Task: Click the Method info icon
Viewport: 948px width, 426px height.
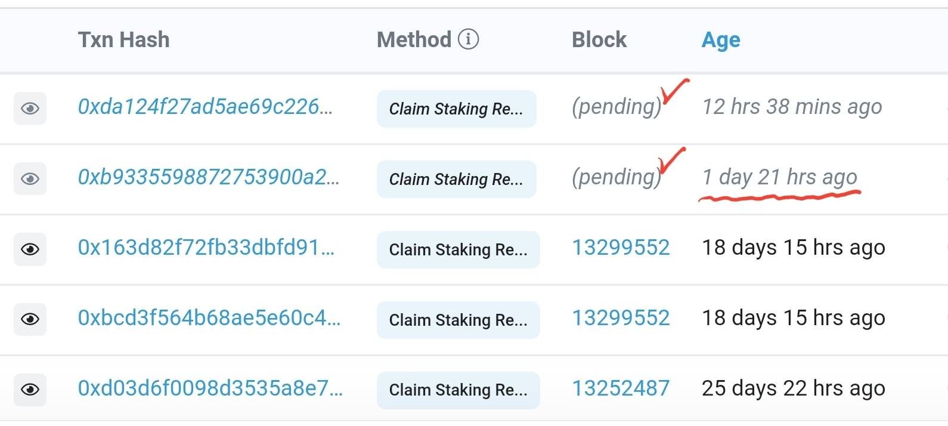Action: coord(468,39)
